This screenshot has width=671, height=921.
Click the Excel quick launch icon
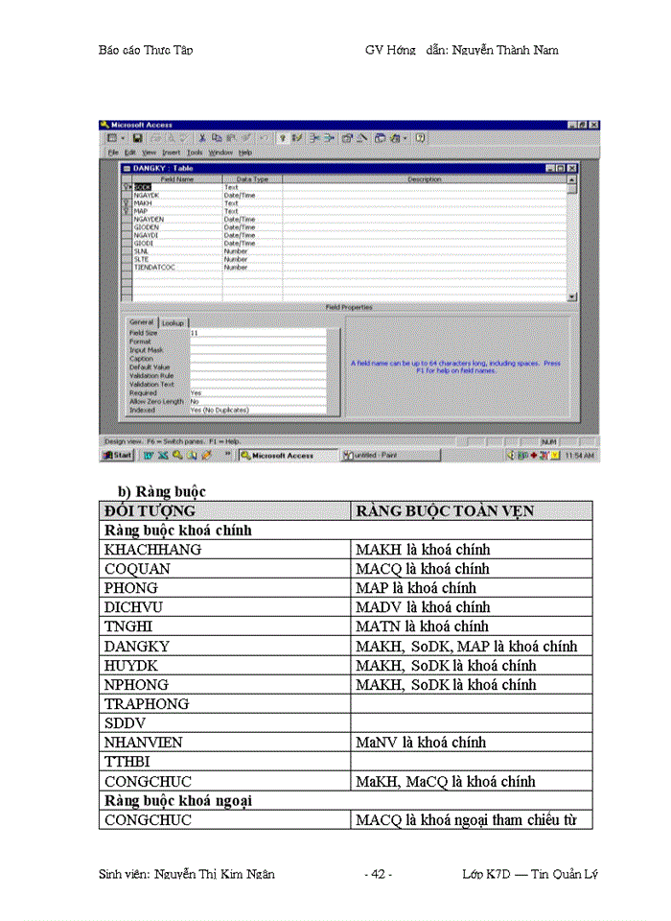(163, 455)
